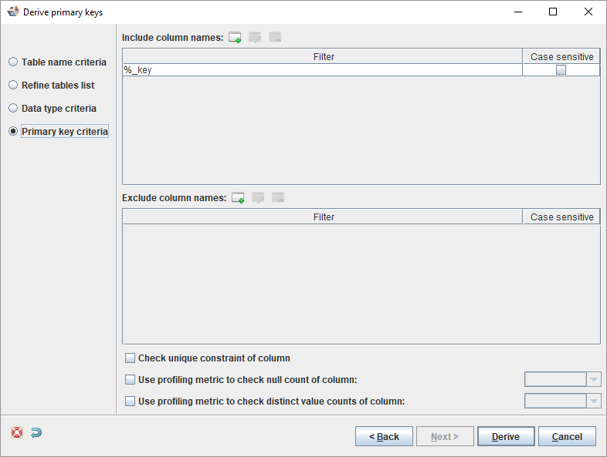Click the blue return arrow icon
The height and width of the screenshot is (457, 607).
(x=36, y=433)
